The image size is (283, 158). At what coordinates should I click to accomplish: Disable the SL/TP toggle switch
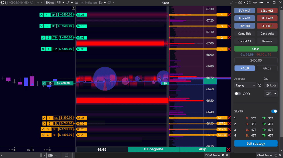(274, 111)
